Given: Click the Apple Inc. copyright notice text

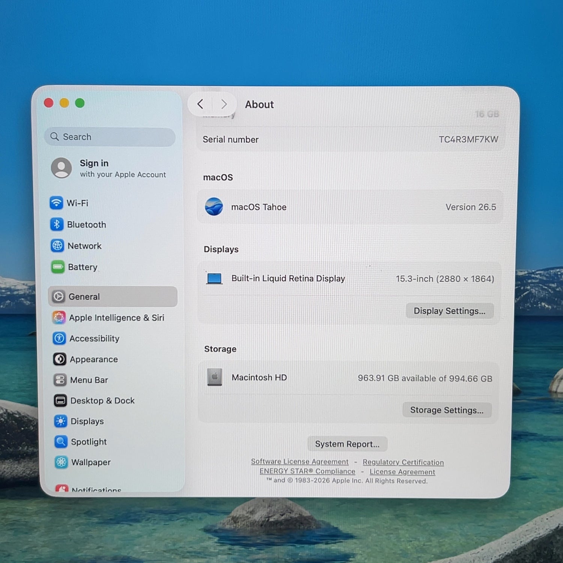Looking at the screenshot, I should click(347, 481).
